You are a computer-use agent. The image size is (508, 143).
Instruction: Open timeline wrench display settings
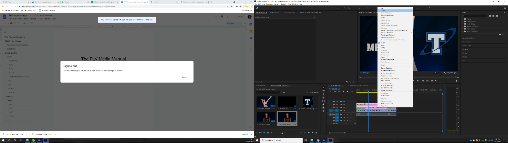coord(348,92)
